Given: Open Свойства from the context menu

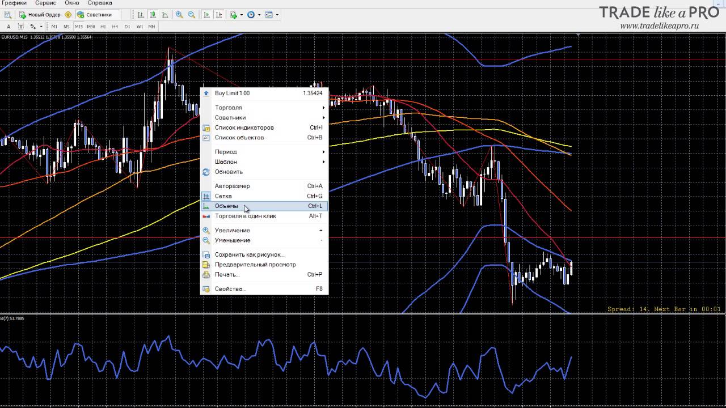Looking at the screenshot, I should (264, 289).
